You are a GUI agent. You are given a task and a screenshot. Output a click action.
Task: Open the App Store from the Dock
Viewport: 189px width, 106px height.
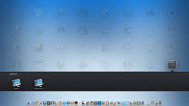[x=64, y=103]
